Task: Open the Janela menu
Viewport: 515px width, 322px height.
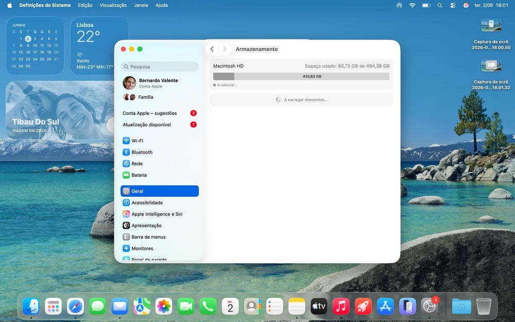Action: (141, 5)
